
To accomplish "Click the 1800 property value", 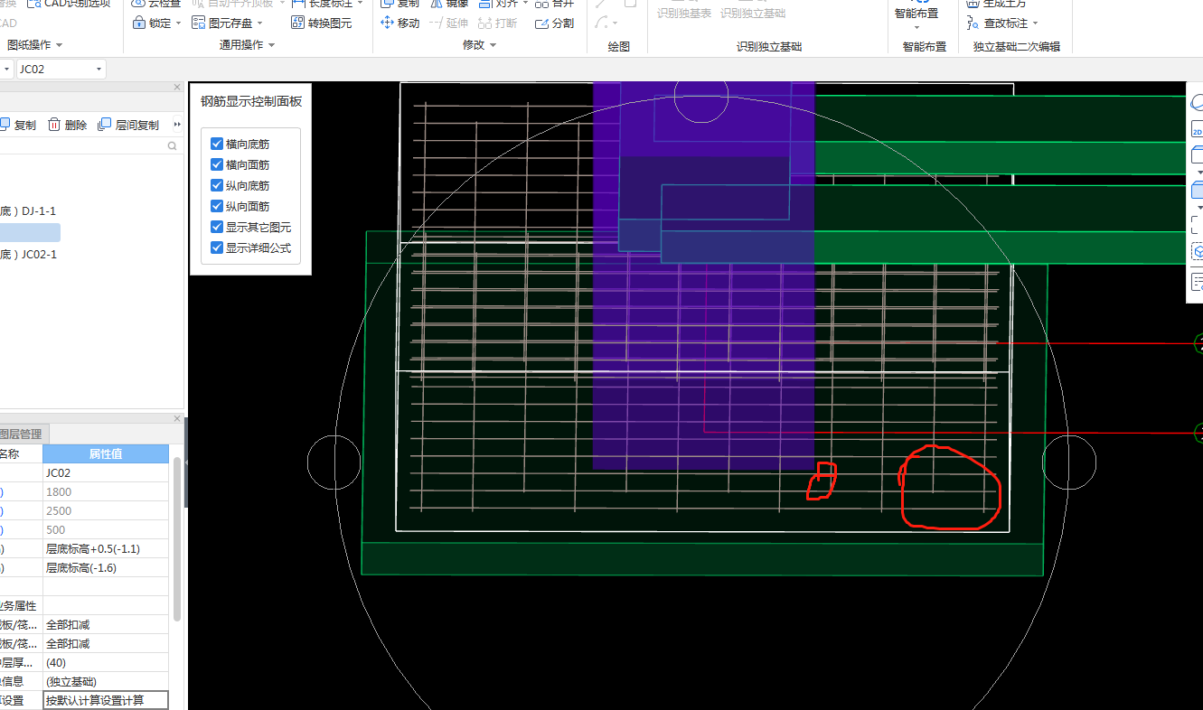I will point(106,491).
